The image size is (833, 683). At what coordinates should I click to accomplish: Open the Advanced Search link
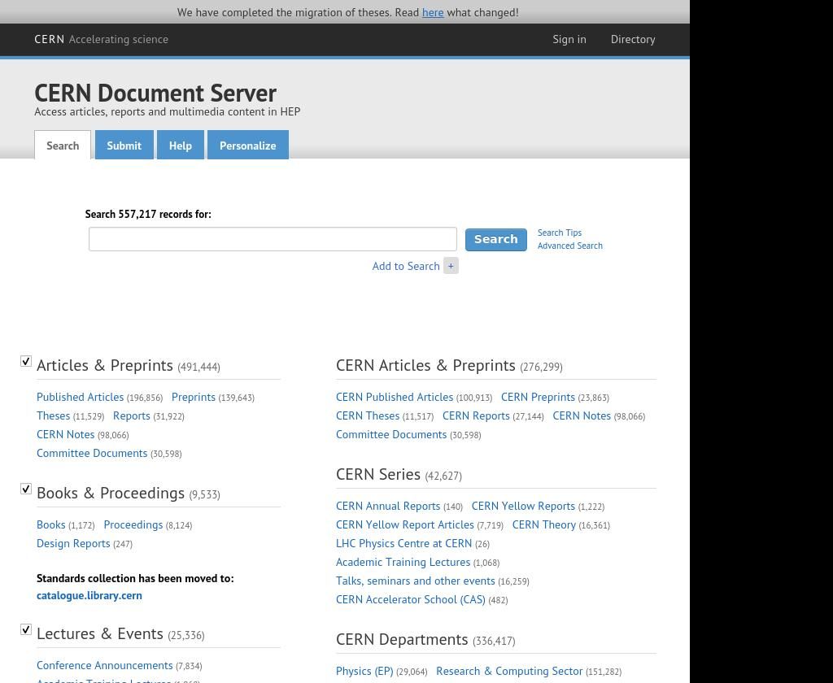tap(570, 246)
